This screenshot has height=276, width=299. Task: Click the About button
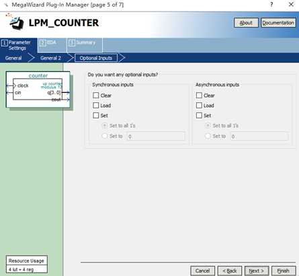coord(246,23)
